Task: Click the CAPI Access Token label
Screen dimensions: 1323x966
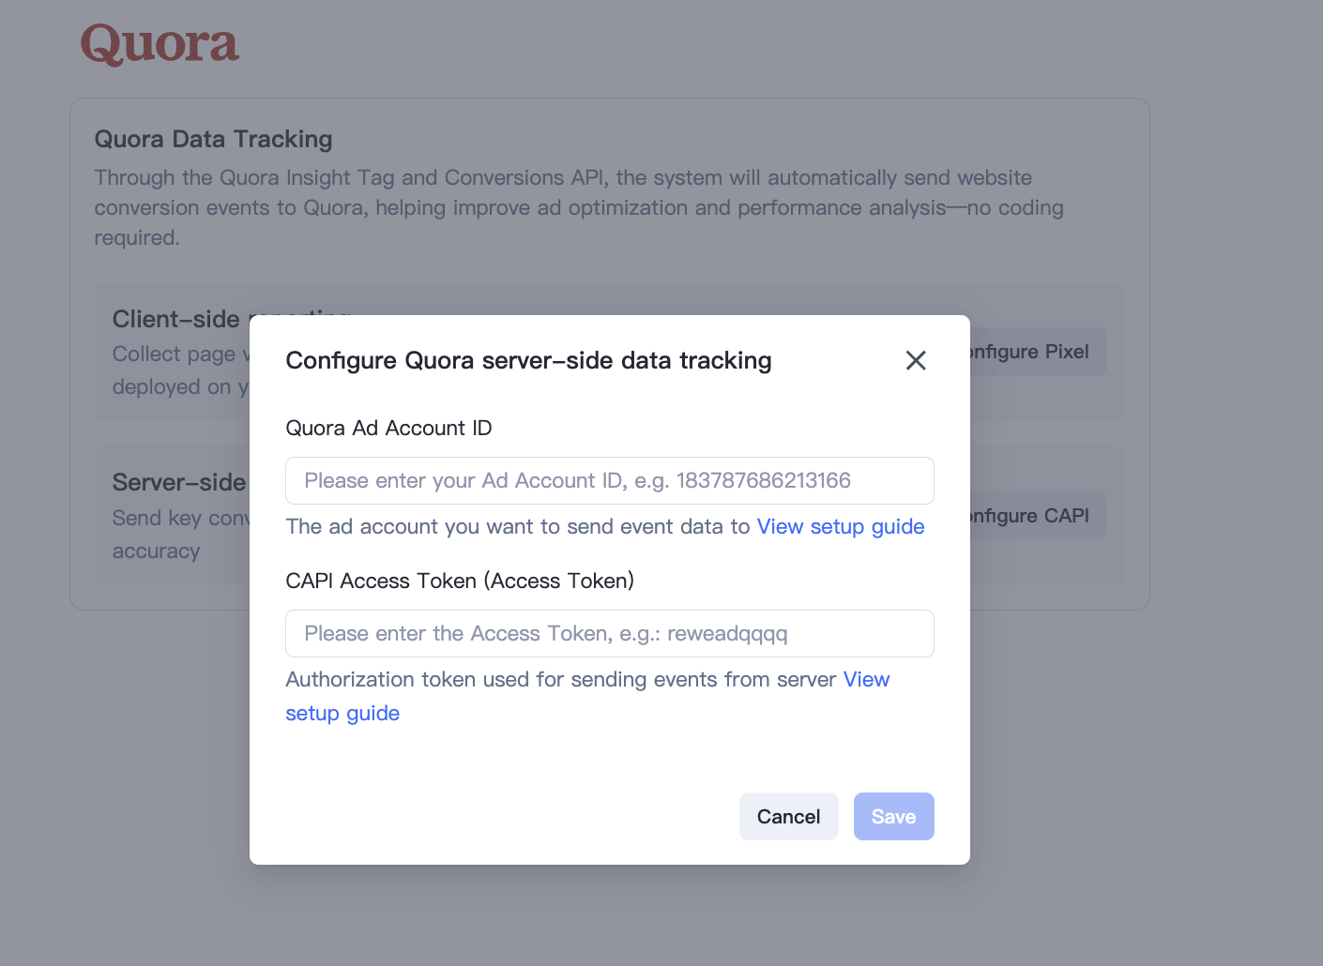Action: click(x=459, y=581)
